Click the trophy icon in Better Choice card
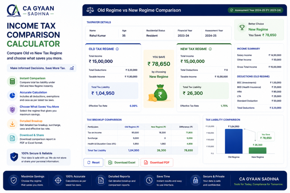The width and height of the screenshot is (290, 193). tap(242, 27)
